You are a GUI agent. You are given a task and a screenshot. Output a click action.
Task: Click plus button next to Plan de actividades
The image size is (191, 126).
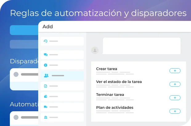click(175, 111)
